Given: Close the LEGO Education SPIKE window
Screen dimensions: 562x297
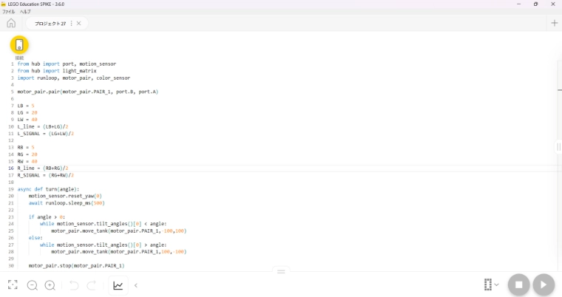Looking at the screenshot, I should pos(552,4).
